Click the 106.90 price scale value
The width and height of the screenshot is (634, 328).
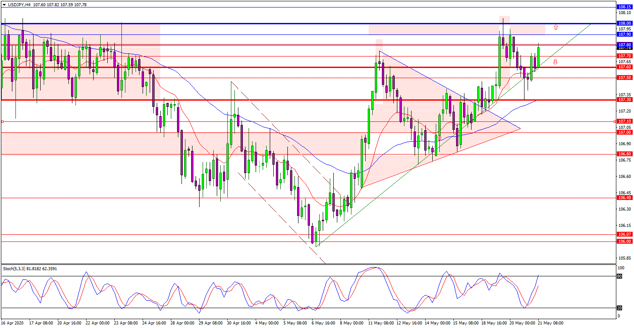(x=625, y=143)
